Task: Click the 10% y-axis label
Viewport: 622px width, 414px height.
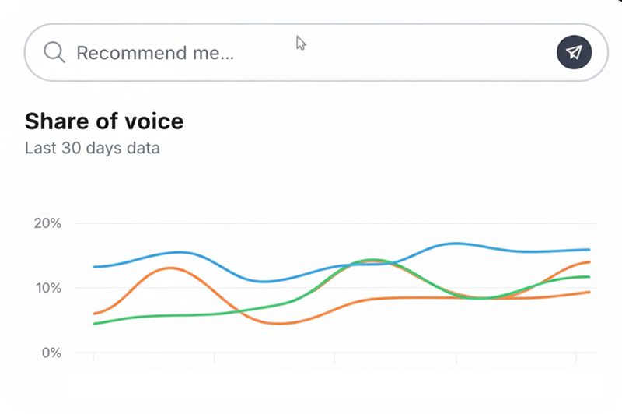Action: click(48, 288)
